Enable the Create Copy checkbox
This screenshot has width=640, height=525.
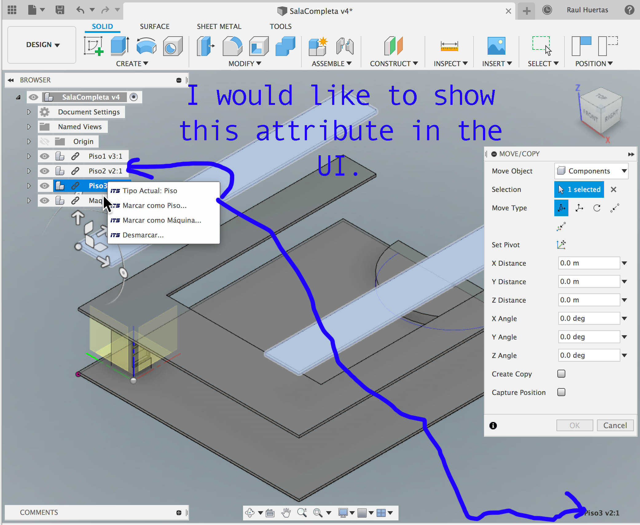561,374
